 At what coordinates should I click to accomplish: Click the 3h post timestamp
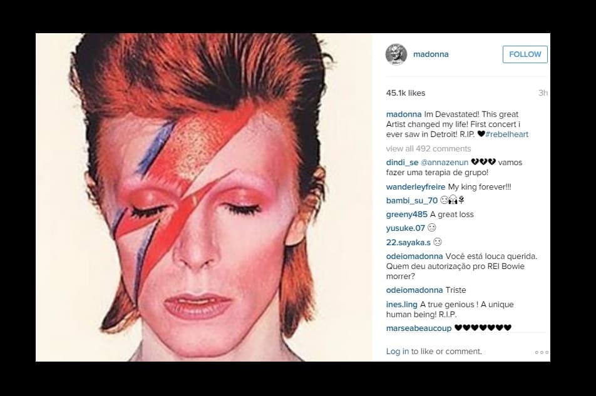(x=543, y=93)
